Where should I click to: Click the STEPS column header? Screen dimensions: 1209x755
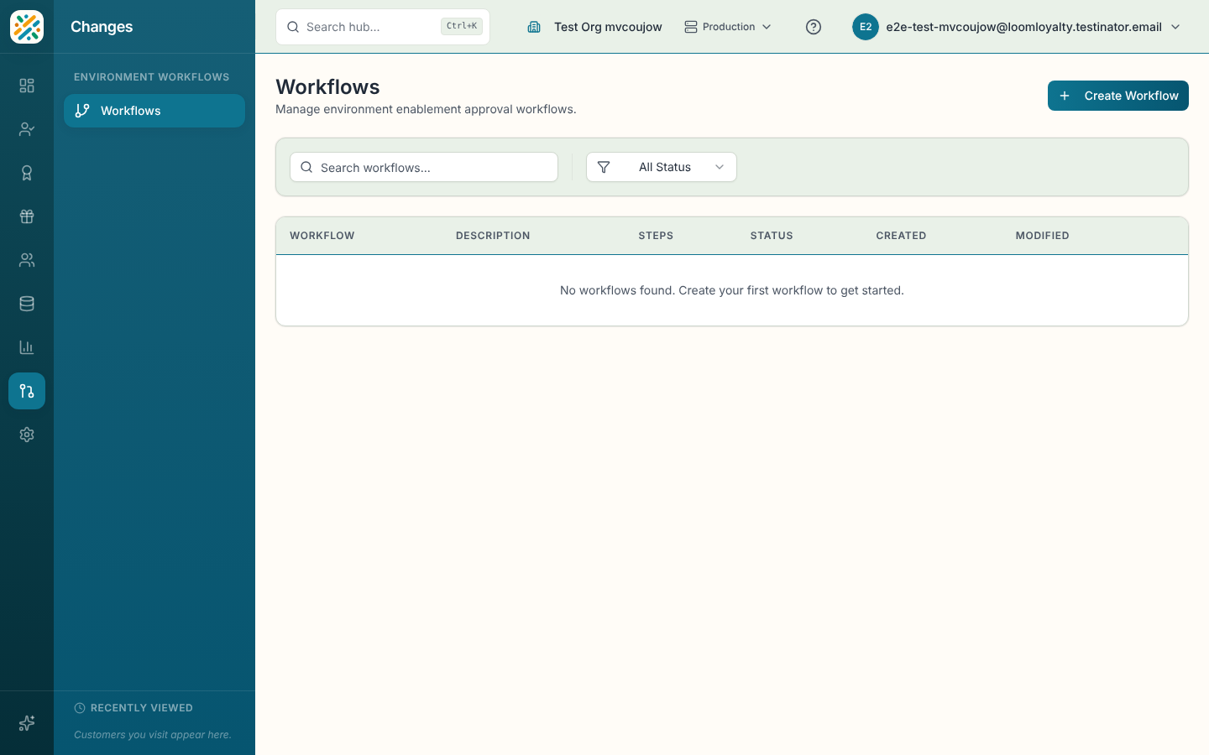pyautogui.click(x=656, y=236)
